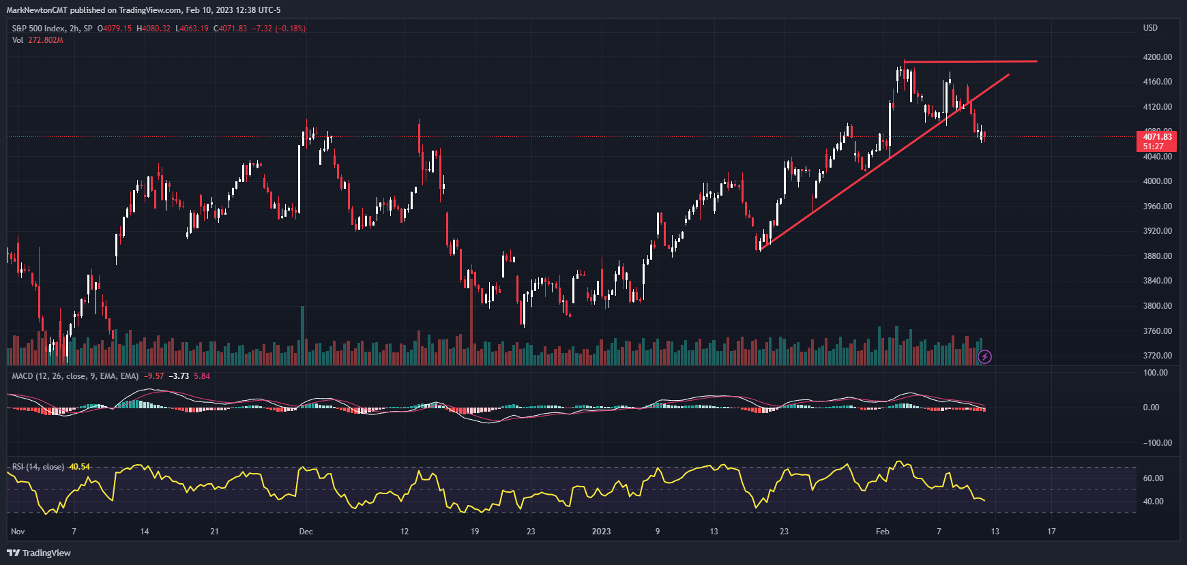
Task: Click the USD currency label
Action: click(1150, 28)
